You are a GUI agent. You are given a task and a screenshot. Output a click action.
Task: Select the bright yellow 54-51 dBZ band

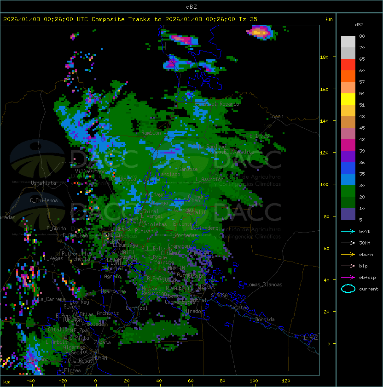348,99
